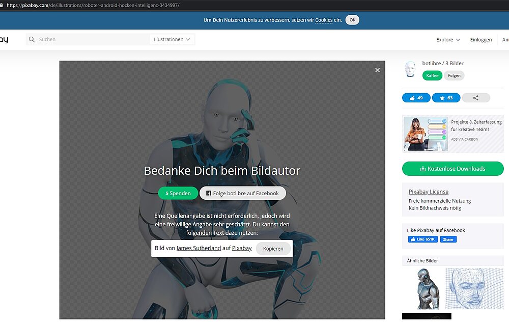This screenshot has width=509, height=322.
Task: Click into the Suchen search field
Action: [92, 40]
